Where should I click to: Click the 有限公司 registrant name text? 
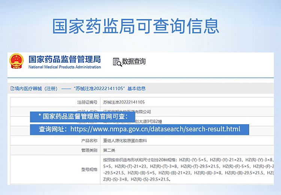click(143, 112)
